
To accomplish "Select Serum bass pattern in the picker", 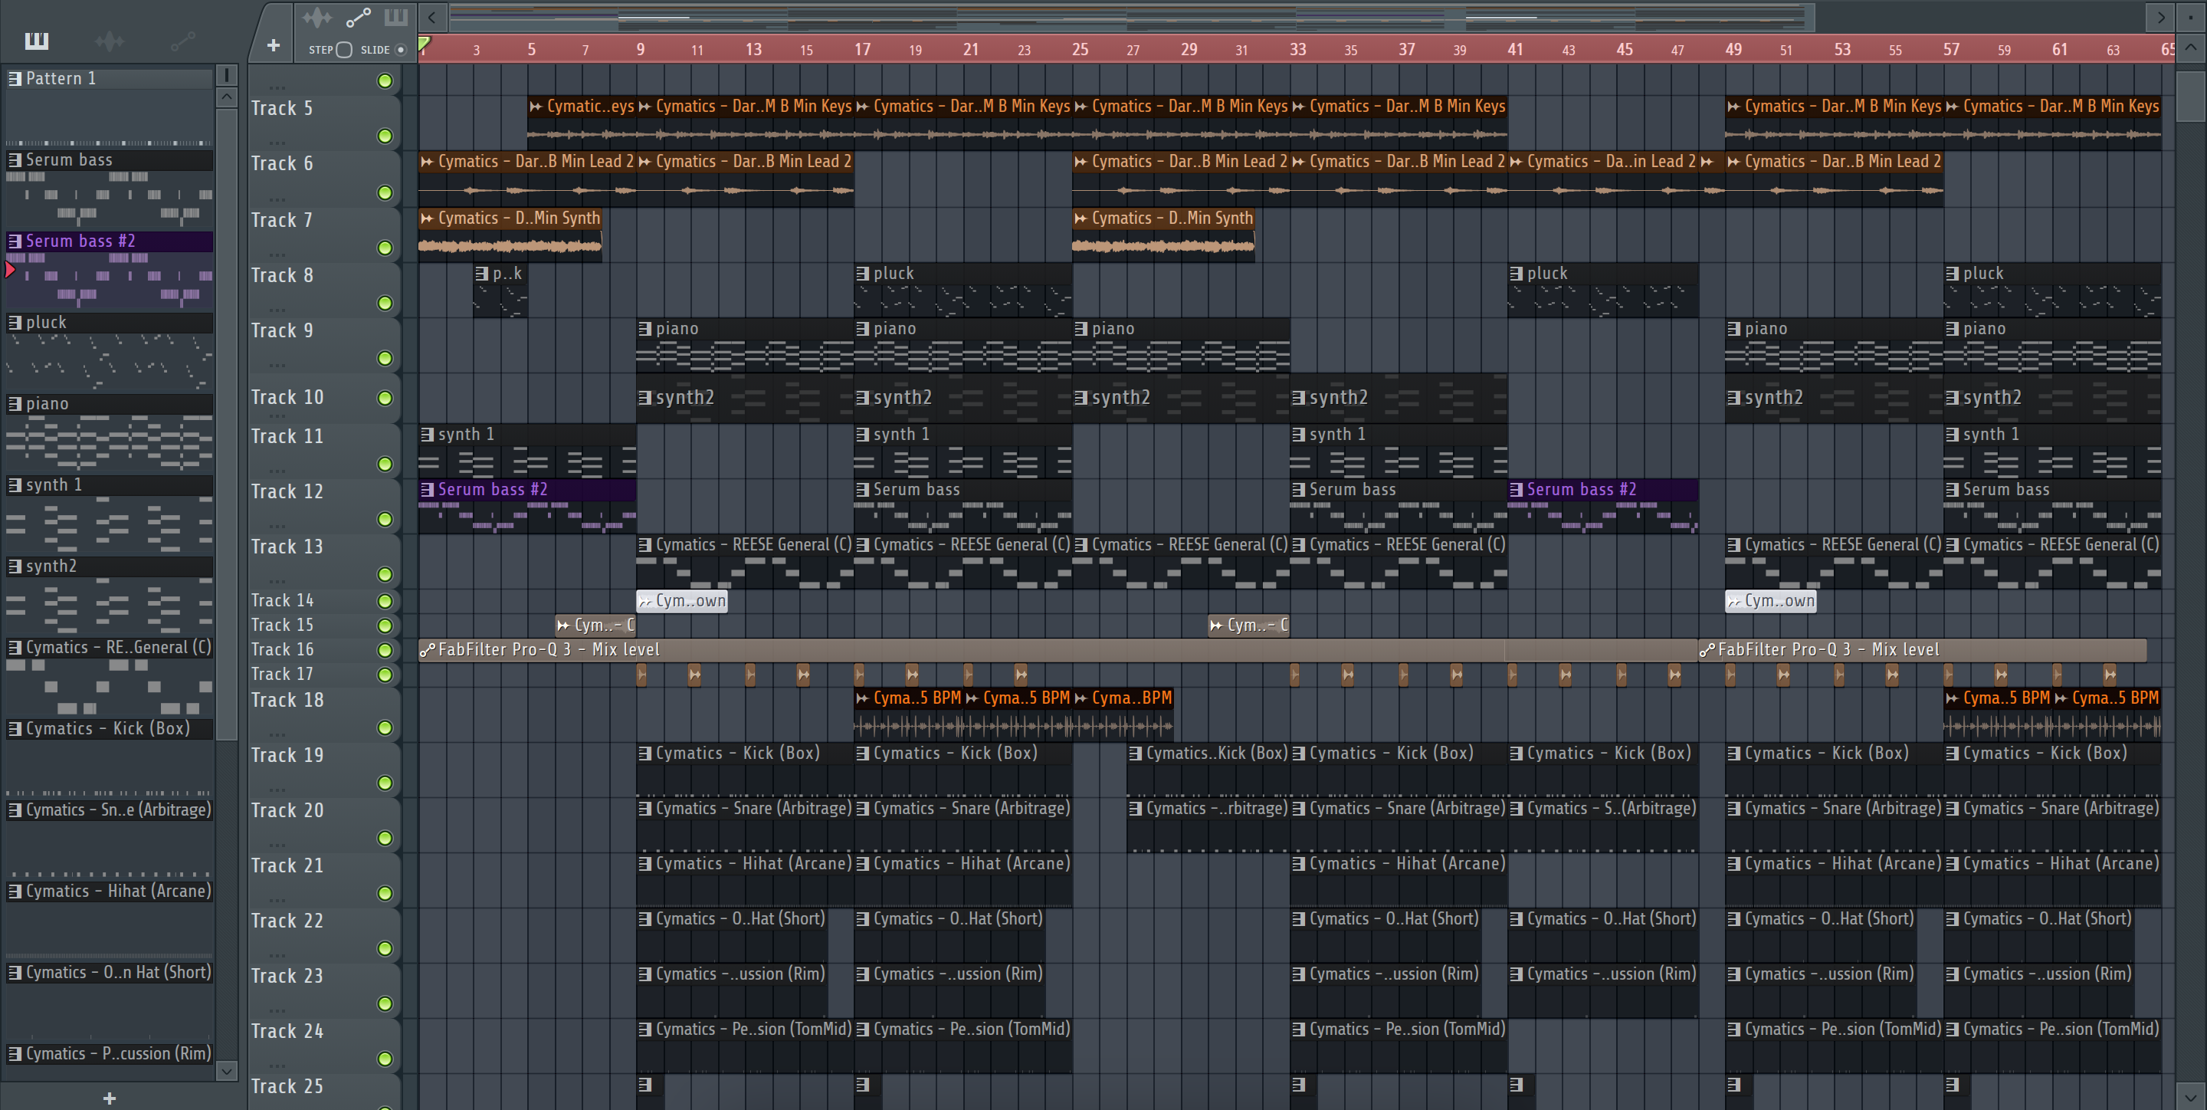I will pyautogui.click(x=109, y=159).
